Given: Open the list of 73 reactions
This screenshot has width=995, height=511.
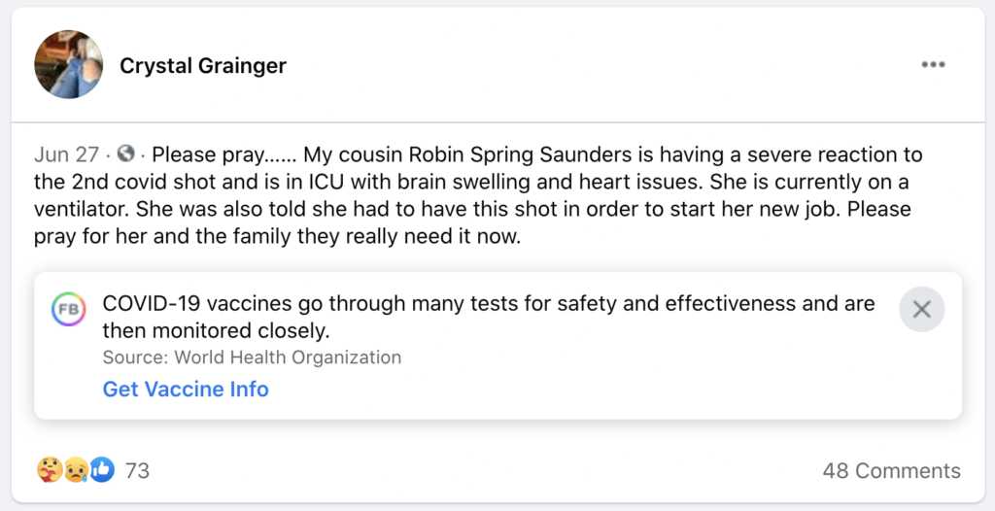Looking at the screenshot, I should pyautogui.click(x=137, y=471).
